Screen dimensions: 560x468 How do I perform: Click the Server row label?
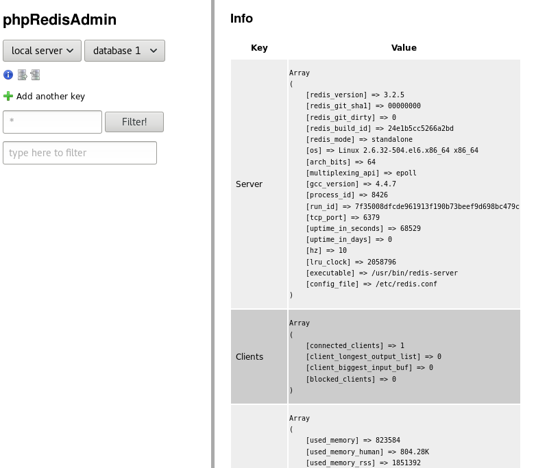pos(249,184)
